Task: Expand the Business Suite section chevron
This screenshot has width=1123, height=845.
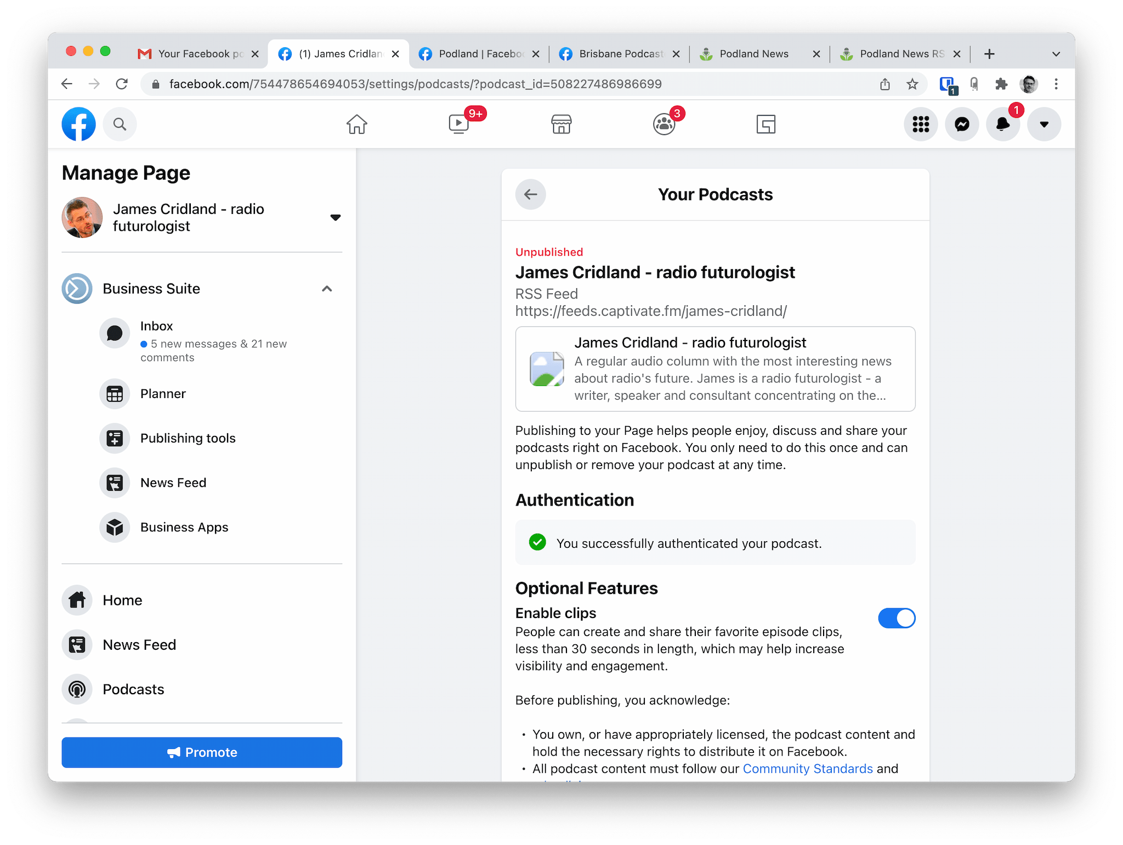Action: [x=327, y=288]
